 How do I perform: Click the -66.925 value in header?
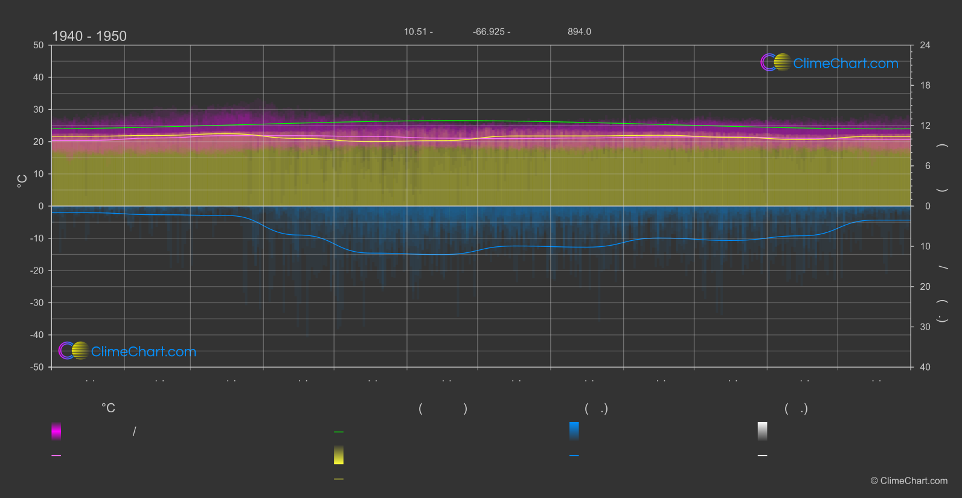tap(489, 32)
